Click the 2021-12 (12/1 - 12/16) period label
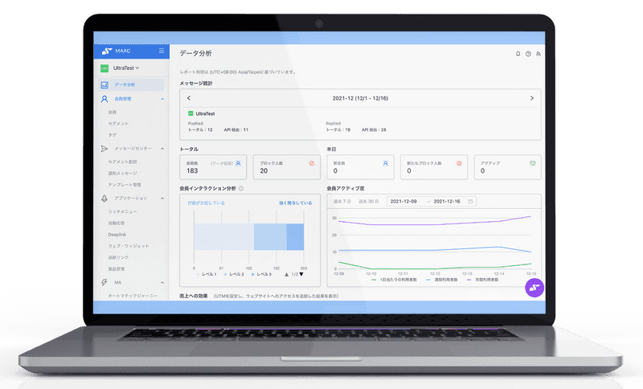Image resolution: width=643 pixels, height=389 pixels. 360,98
